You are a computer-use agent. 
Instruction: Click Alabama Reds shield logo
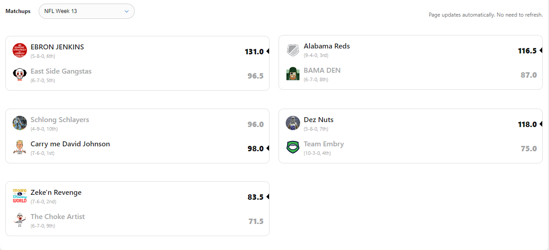[x=293, y=50]
